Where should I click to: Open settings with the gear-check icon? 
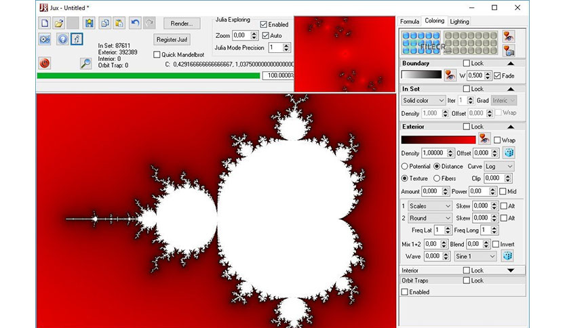[45, 39]
